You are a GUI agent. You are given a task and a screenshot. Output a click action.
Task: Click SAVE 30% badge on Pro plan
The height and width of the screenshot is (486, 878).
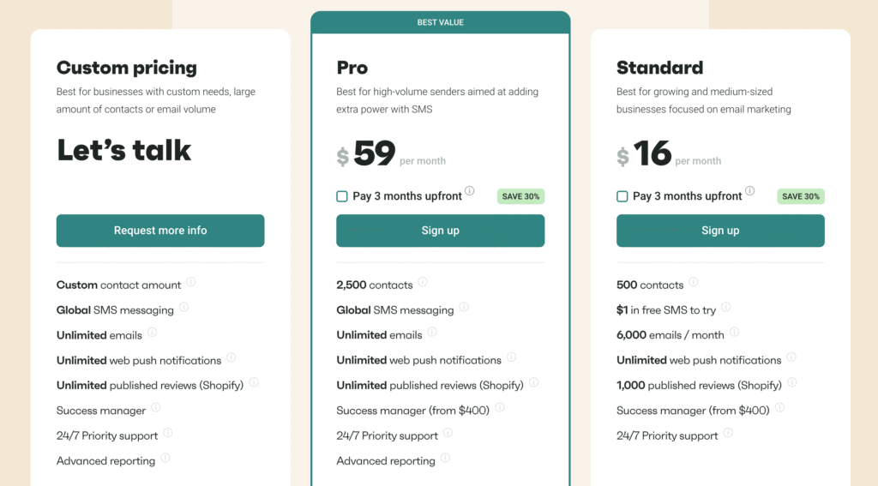coord(520,196)
